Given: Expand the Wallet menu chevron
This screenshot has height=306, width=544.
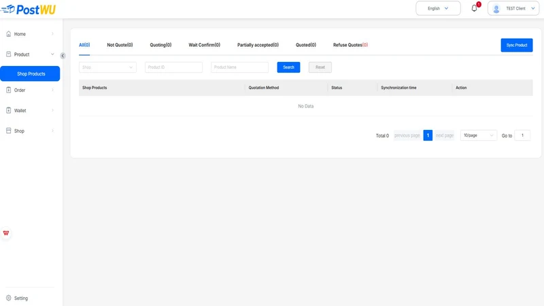Looking at the screenshot, I should [x=52, y=110].
